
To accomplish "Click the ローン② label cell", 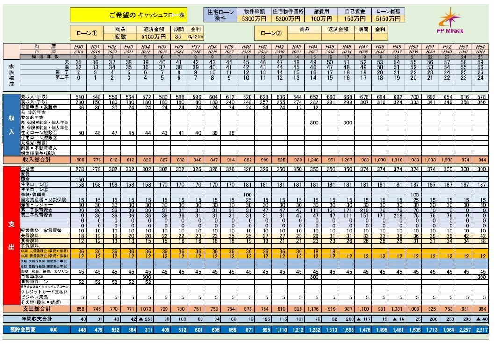I will point(271,33).
